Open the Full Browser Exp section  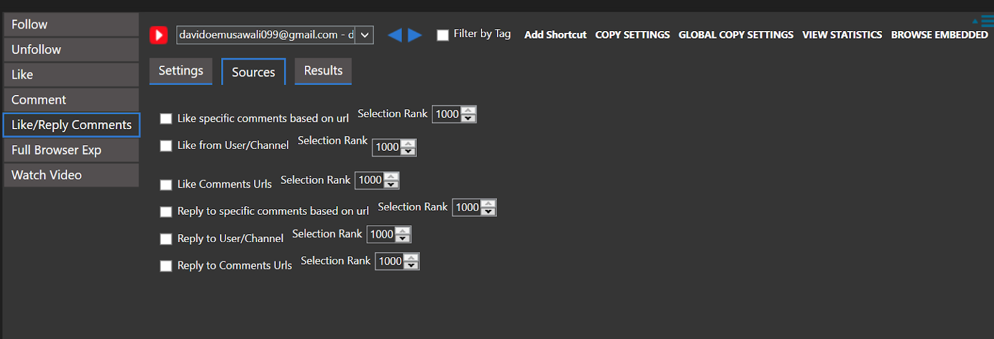click(x=71, y=150)
